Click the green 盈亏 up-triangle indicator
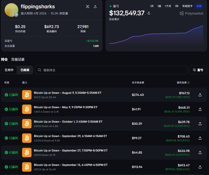 point(111,6)
